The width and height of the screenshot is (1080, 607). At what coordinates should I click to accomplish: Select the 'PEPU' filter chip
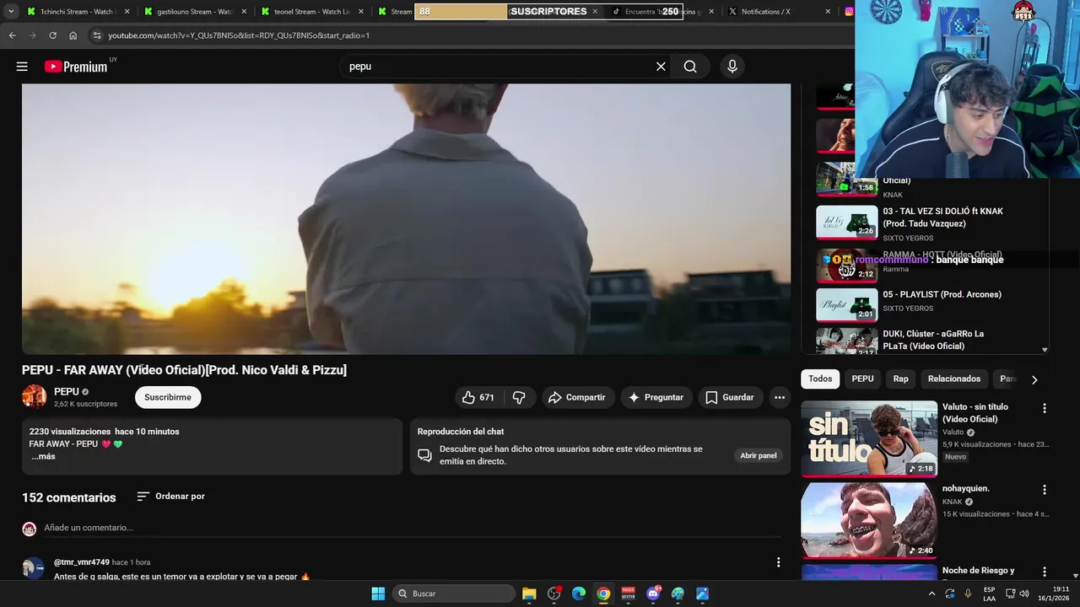(x=862, y=379)
